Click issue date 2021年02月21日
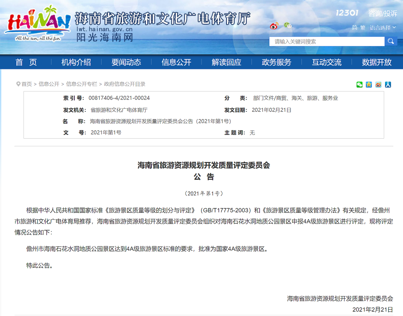 (271, 110)
